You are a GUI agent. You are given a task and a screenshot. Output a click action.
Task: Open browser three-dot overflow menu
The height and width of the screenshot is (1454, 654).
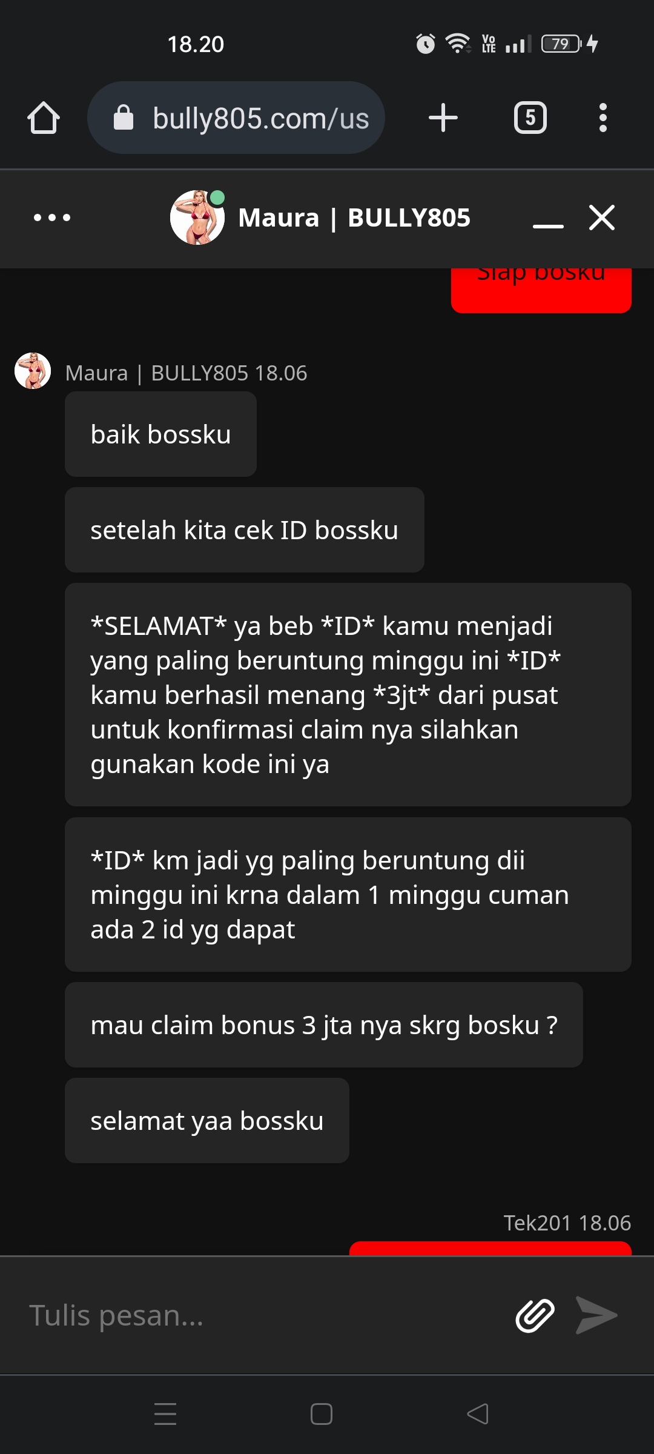603,118
